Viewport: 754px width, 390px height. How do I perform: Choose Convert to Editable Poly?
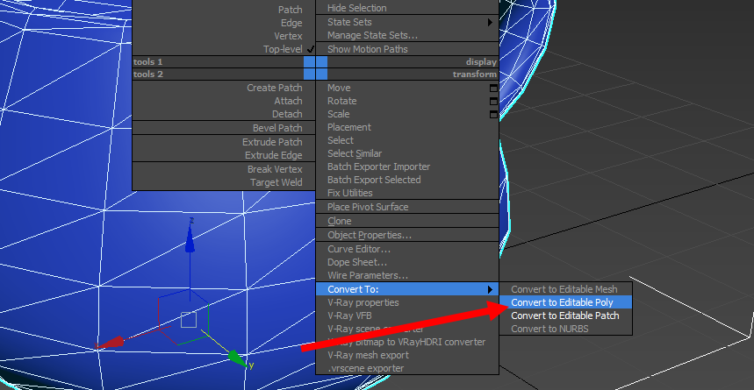565,302
